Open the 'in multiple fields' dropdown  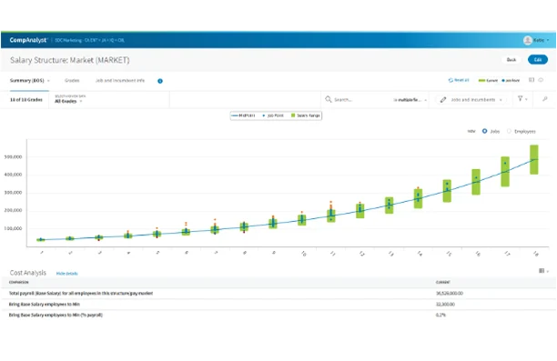(410, 100)
